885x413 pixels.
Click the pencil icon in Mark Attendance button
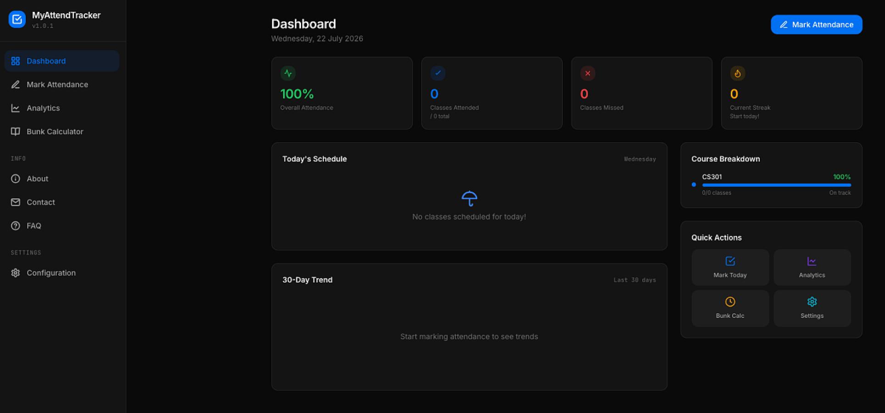point(784,25)
